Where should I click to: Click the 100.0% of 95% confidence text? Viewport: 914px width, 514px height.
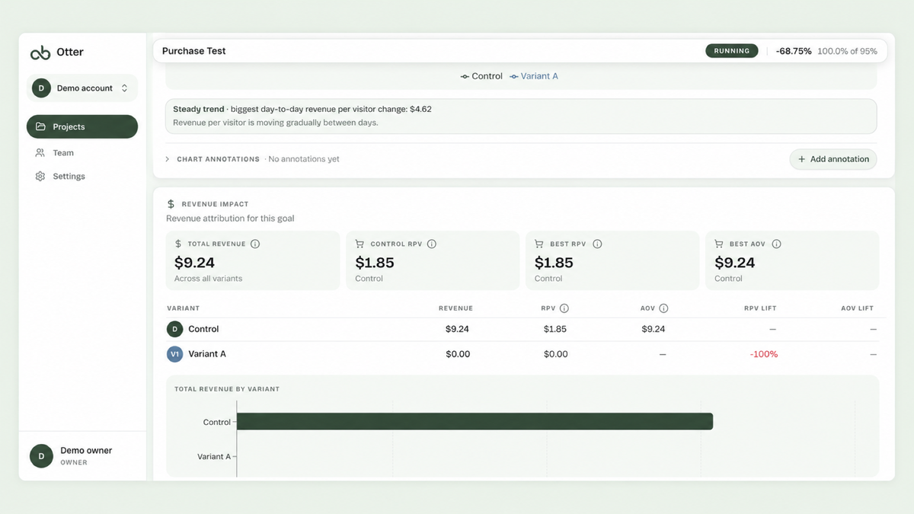click(847, 51)
